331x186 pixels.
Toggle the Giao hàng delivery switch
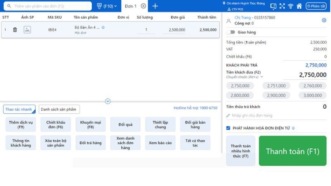(231, 32)
